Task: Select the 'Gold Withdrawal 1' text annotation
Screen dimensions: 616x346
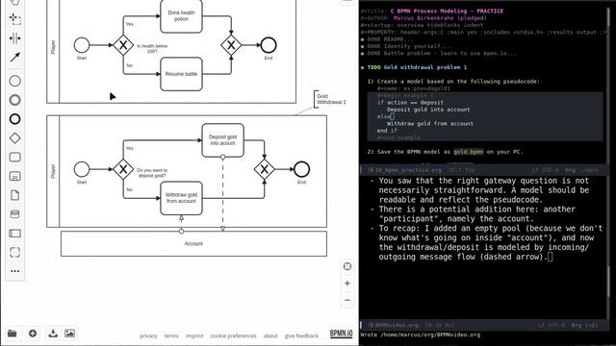Action: coord(331,99)
